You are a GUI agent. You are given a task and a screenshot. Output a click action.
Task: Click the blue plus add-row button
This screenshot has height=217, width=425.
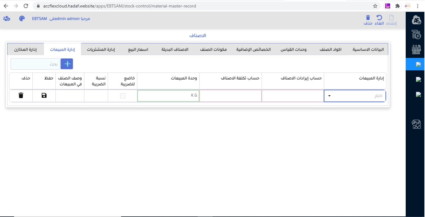[67, 64]
